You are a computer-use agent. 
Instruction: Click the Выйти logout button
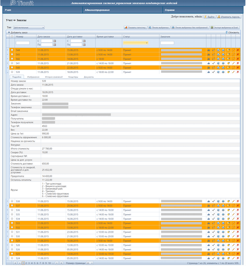[x=210, y=17]
